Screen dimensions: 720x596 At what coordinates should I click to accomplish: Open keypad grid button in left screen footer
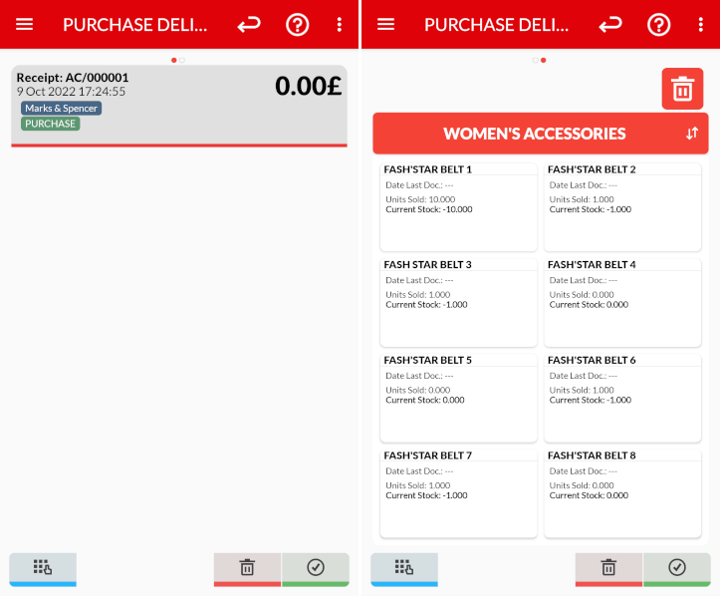(x=43, y=568)
